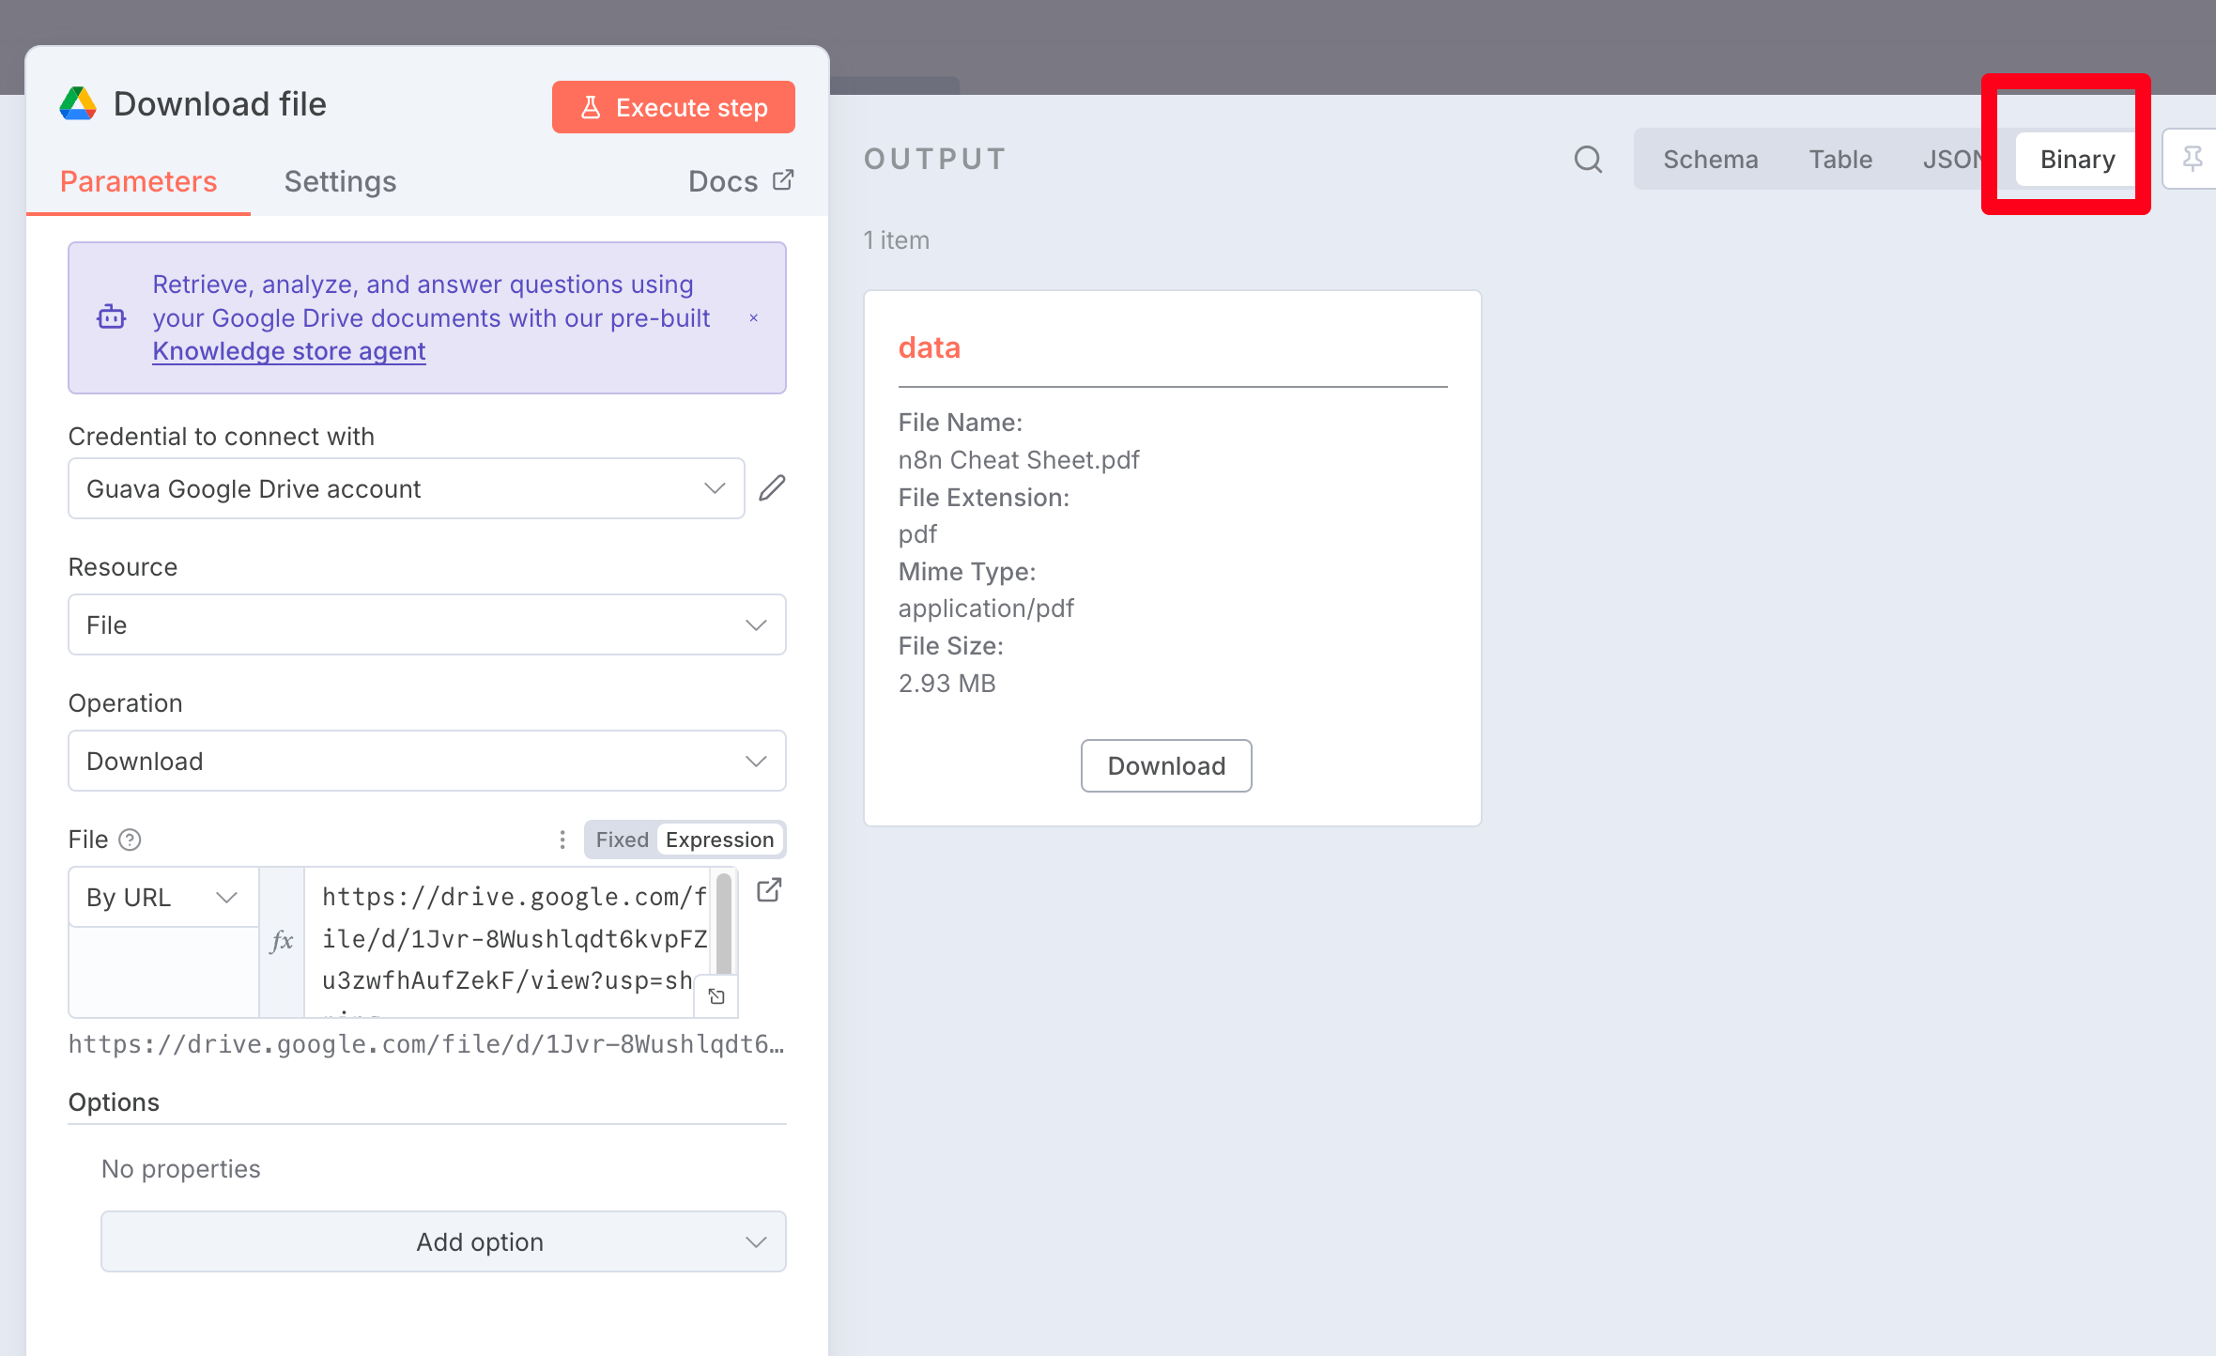This screenshot has width=2216, height=1356.
Task: Select the Binary output view
Action: click(2077, 160)
